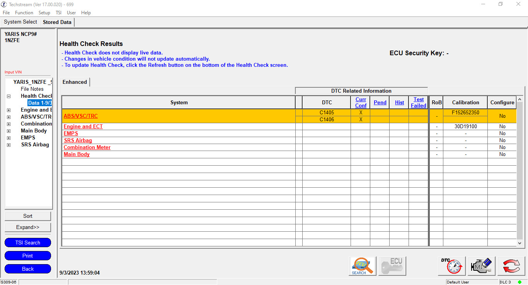528x285 pixels.
Task: Select Combination Meter in the left tree
Action: pos(36,124)
